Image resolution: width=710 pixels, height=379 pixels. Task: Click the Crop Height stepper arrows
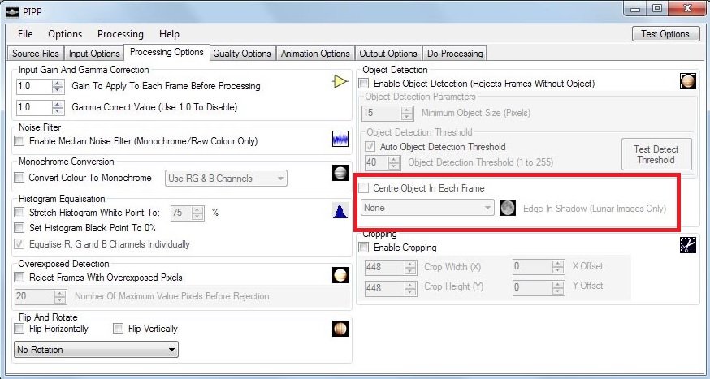pos(410,287)
